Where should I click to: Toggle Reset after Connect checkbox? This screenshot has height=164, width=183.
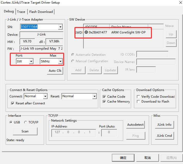pos(13,103)
